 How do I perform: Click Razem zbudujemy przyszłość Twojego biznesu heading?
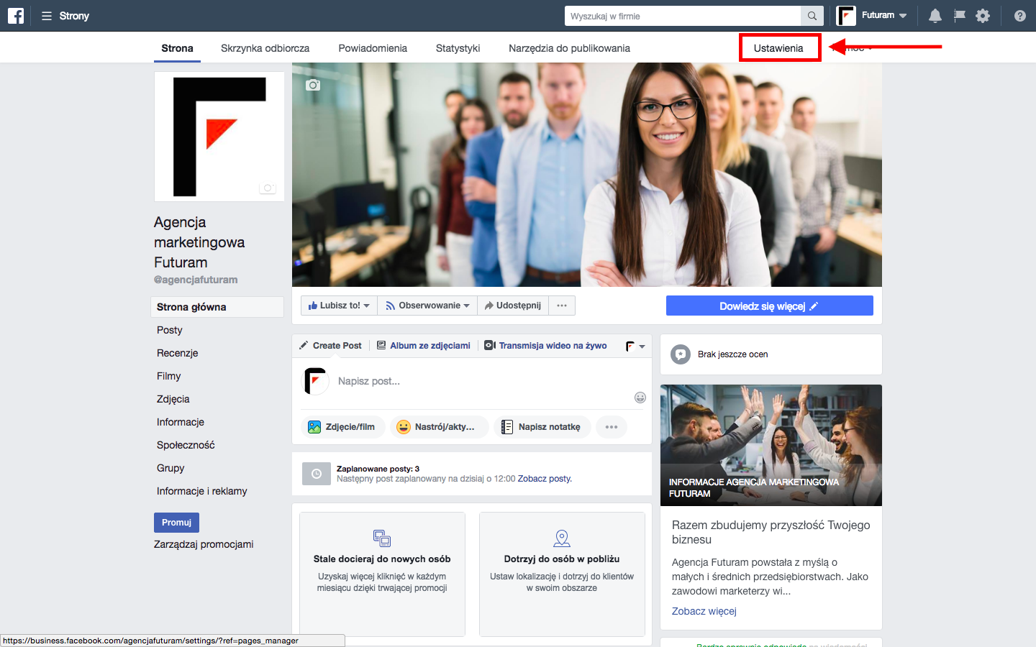coord(771,532)
